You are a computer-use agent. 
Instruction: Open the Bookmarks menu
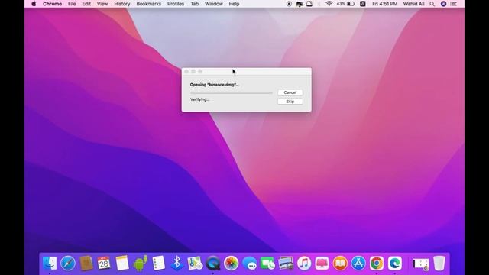click(x=149, y=4)
